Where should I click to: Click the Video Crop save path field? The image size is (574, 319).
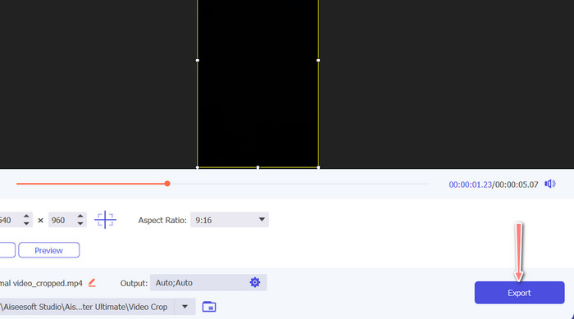coord(87,307)
